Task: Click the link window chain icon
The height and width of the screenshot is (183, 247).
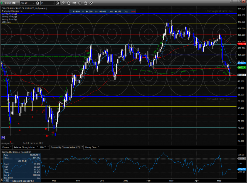Action: [91, 3]
